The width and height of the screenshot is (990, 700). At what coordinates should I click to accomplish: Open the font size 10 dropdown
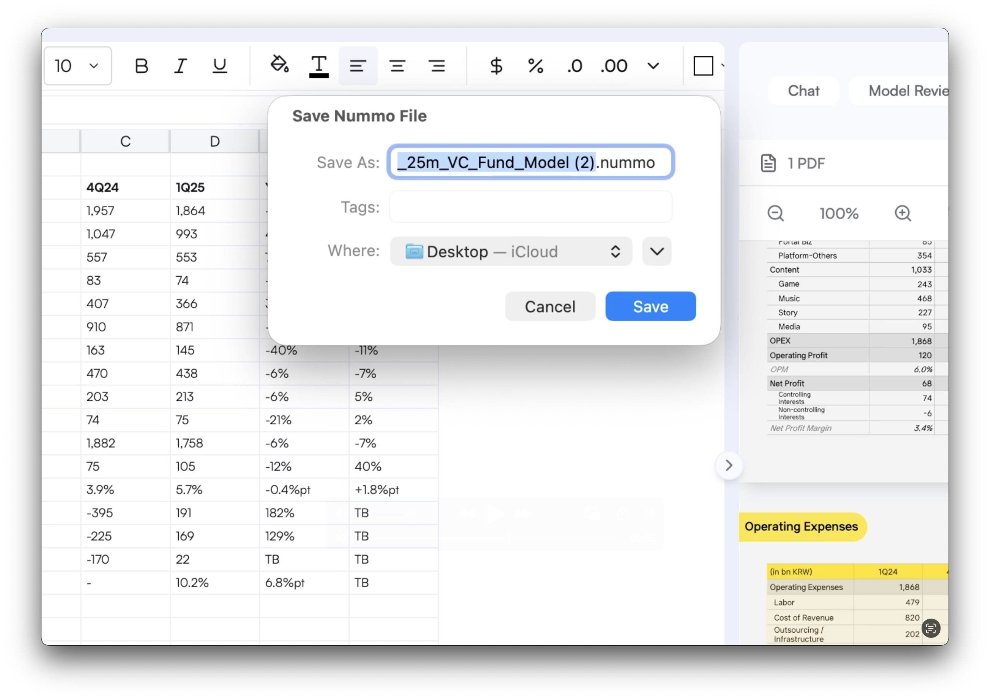[78, 66]
